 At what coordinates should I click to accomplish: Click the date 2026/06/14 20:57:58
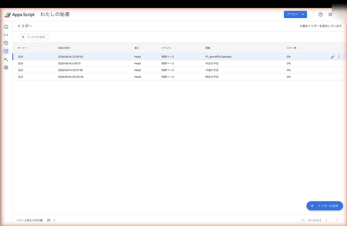pos(71,70)
